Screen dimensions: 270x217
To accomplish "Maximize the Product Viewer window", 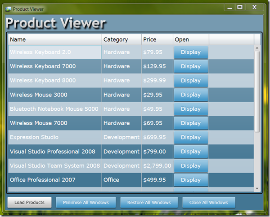I will tap(240, 7).
